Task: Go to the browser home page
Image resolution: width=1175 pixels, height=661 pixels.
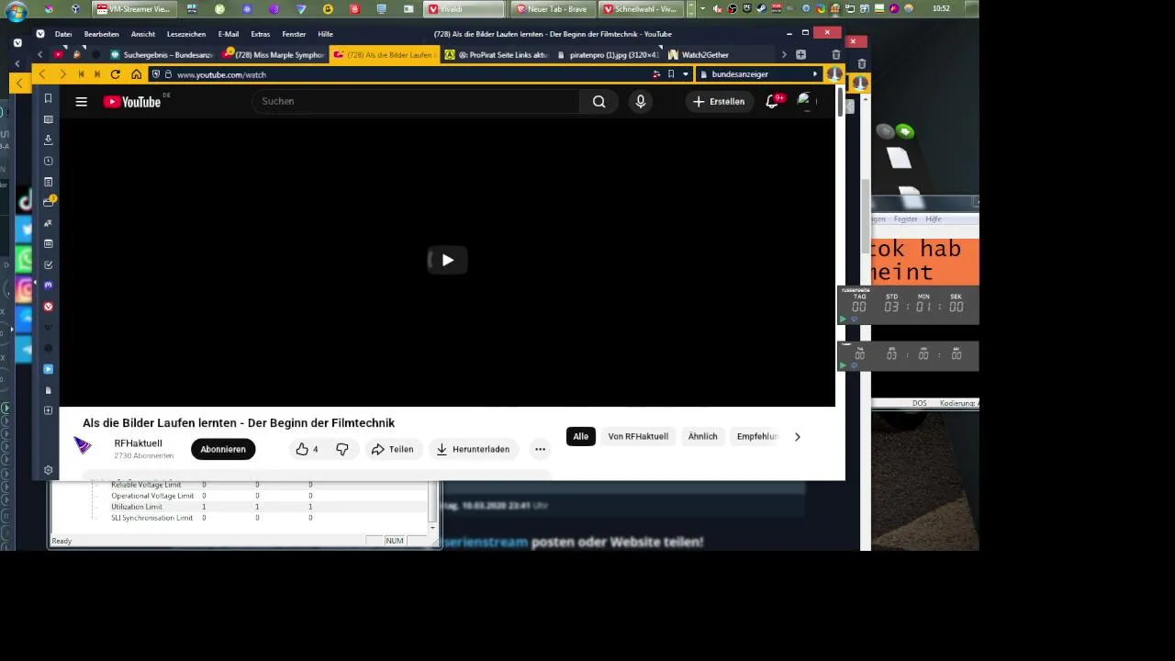Action: tap(136, 74)
